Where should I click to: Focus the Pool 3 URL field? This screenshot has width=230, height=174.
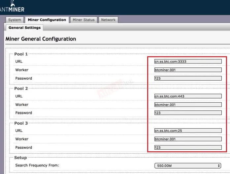pos(188,131)
